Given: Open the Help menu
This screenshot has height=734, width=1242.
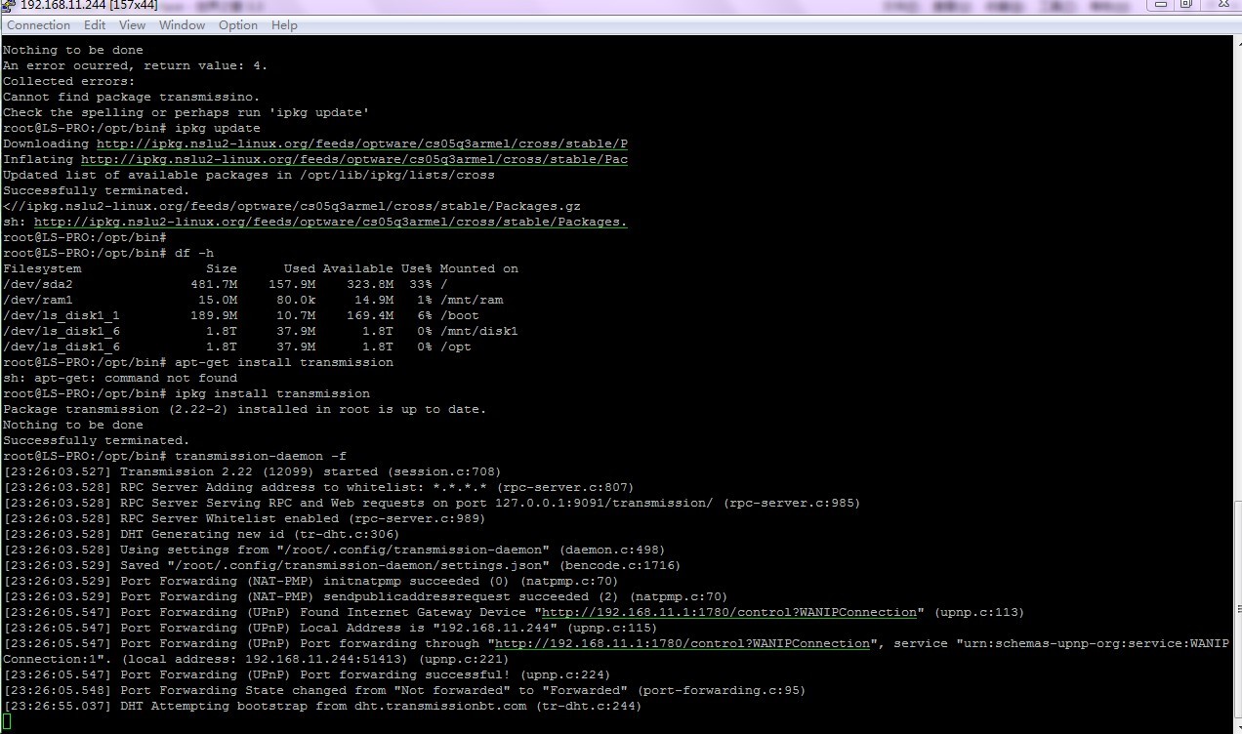Looking at the screenshot, I should click(284, 25).
